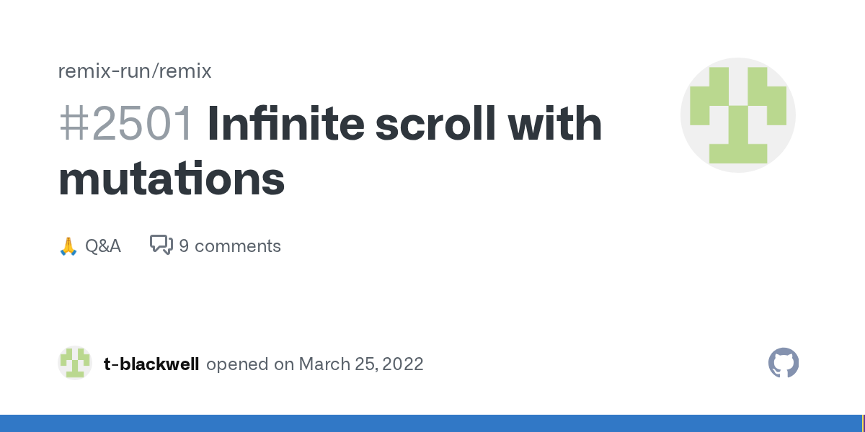Click the blue language bar at the bottom
865x432 pixels.
click(430, 423)
